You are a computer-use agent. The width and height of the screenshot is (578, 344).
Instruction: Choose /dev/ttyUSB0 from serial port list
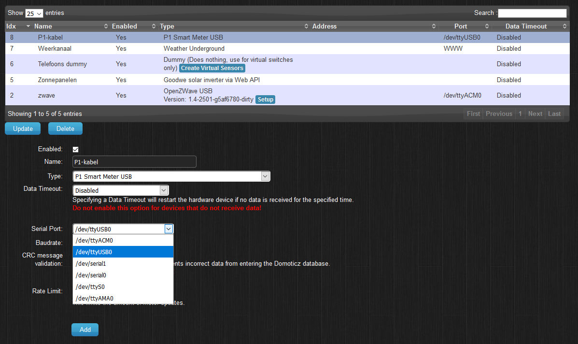[x=123, y=252]
